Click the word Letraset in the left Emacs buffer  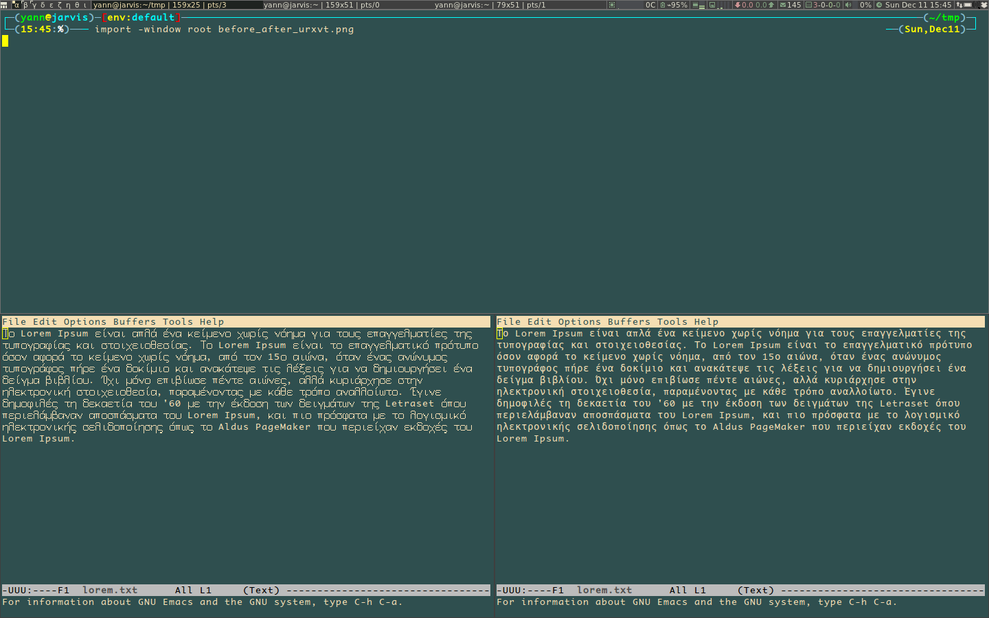(409, 404)
